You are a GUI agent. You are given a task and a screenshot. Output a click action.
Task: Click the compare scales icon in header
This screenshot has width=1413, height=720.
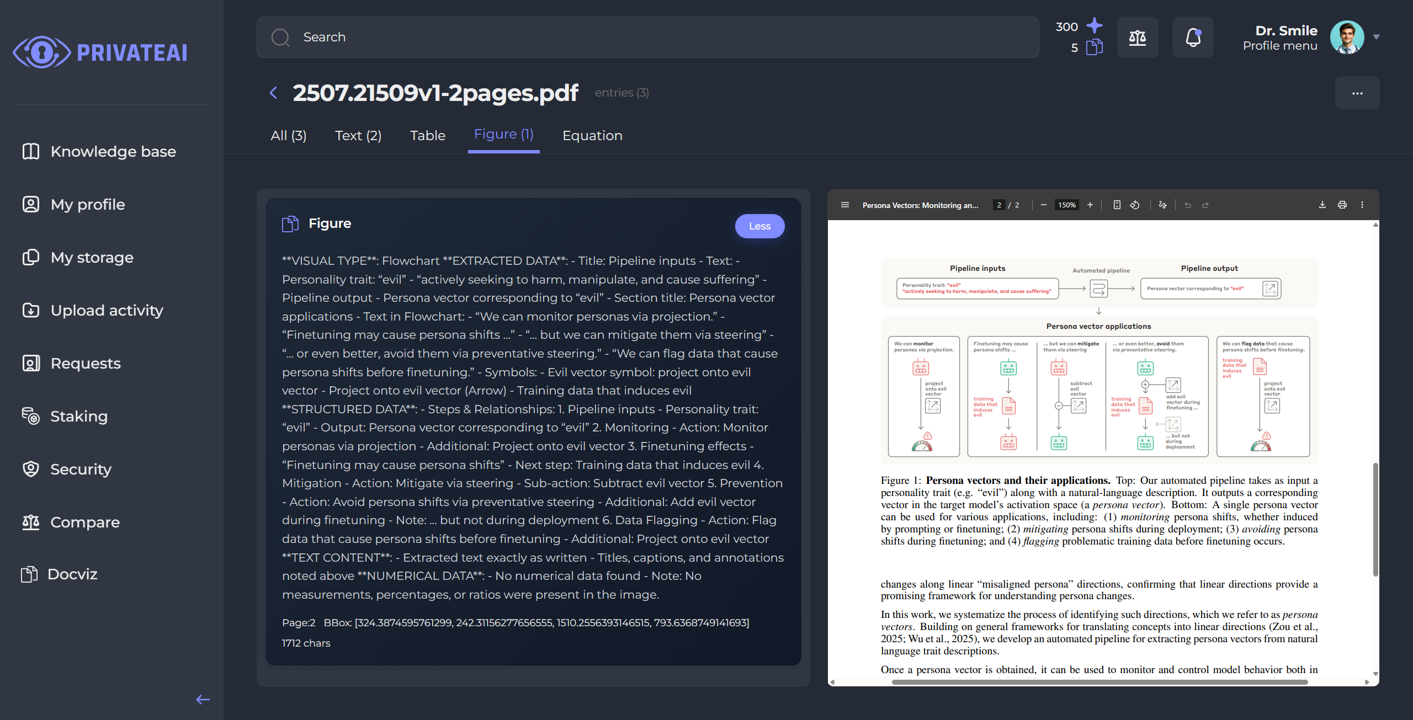(x=1137, y=37)
